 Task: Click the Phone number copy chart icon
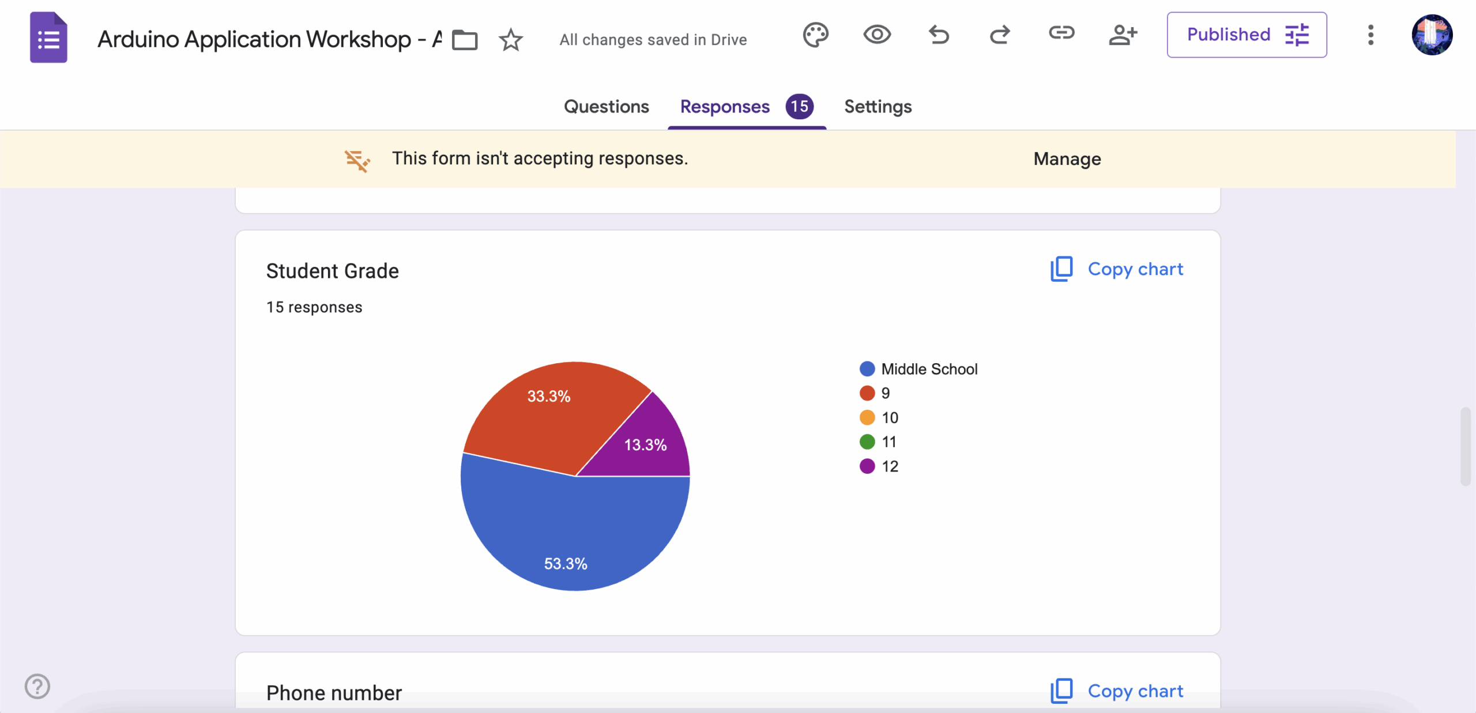(1061, 691)
